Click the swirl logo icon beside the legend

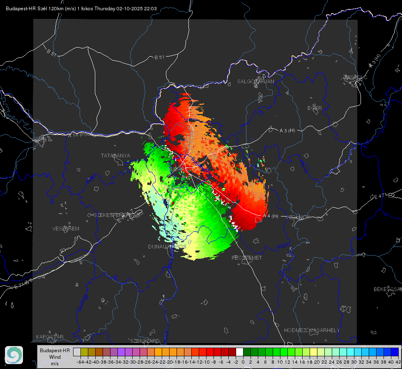pos(14,355)
